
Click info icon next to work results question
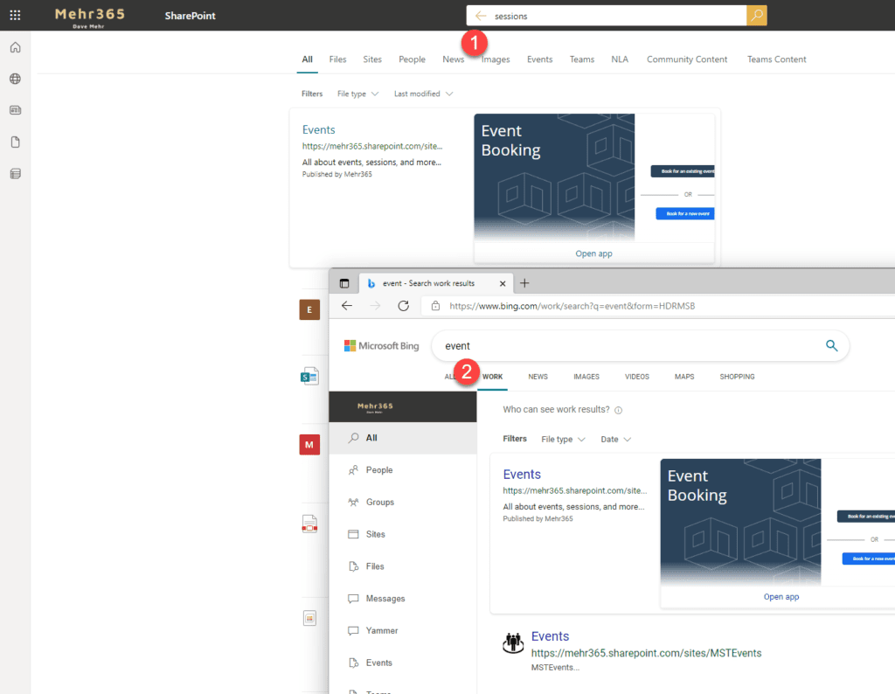pos(618,410)
